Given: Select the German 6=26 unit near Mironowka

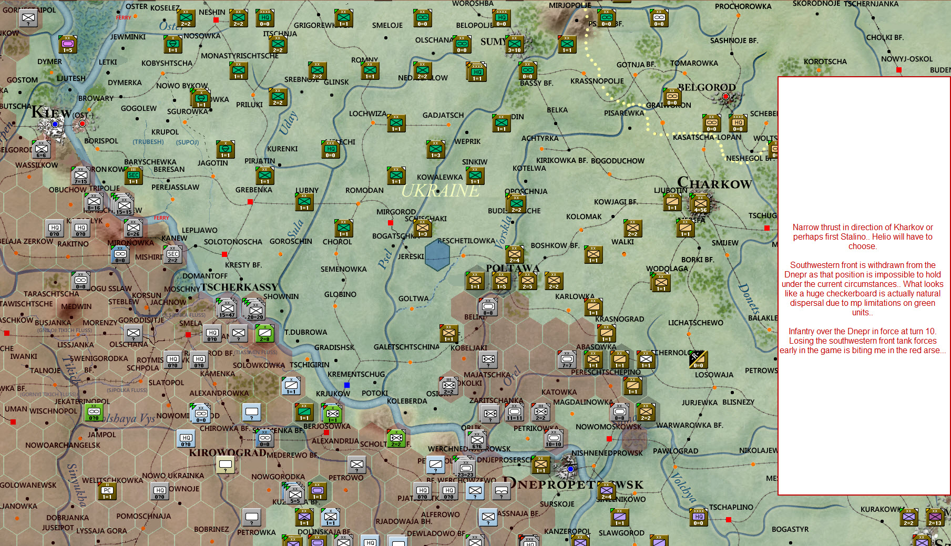Looking at the screenshot, I should point(133,228).
